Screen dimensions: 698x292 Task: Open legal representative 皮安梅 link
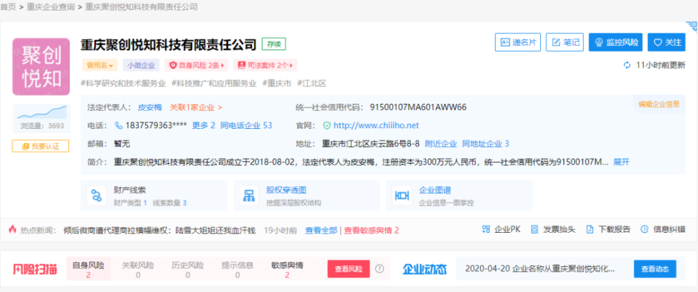pyautogui.click(x=151, y=107)
